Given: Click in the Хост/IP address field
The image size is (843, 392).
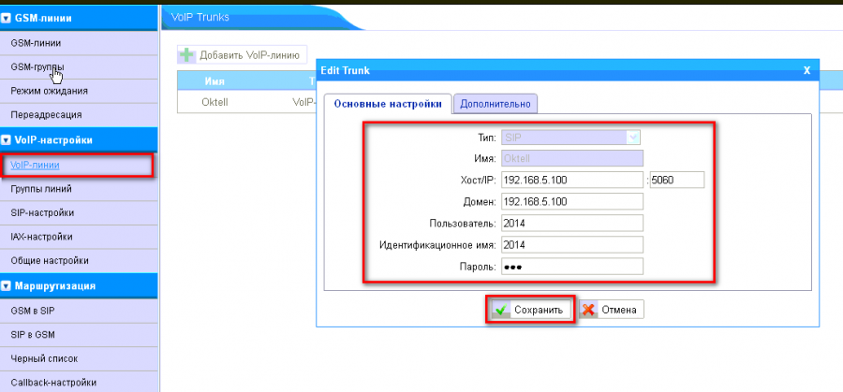Looking at the screenshot, I should coord(572,180).
